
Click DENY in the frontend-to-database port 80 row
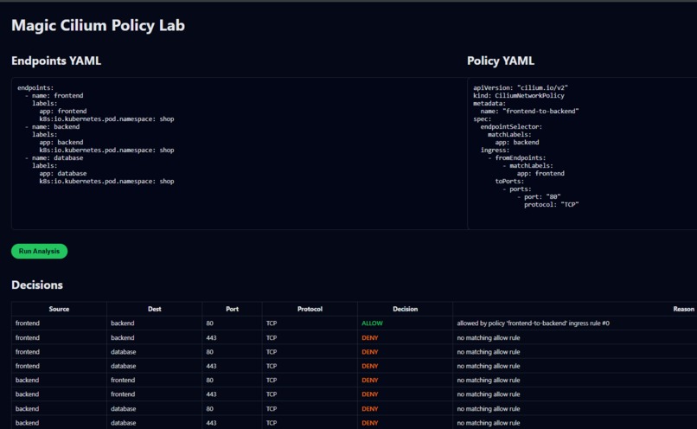[x=370, y=352]
